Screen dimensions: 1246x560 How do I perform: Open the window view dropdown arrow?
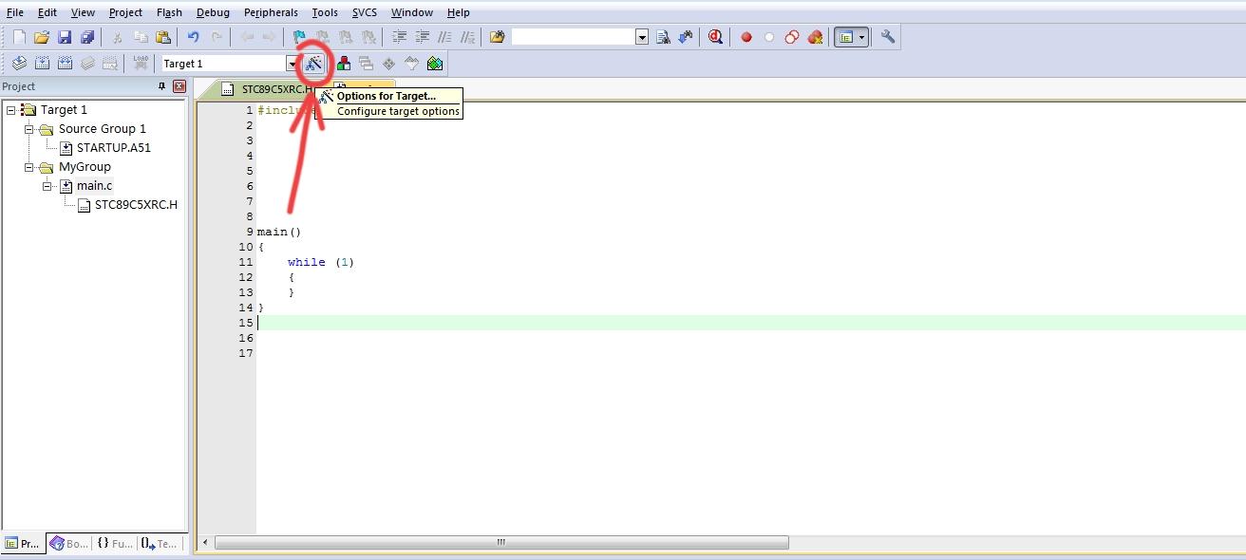[861, 37]
